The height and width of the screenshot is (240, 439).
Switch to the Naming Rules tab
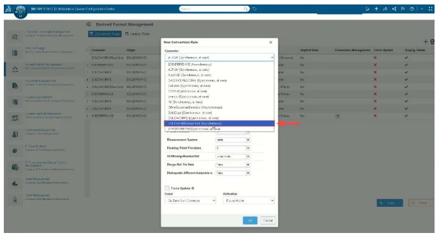point(137,34)
